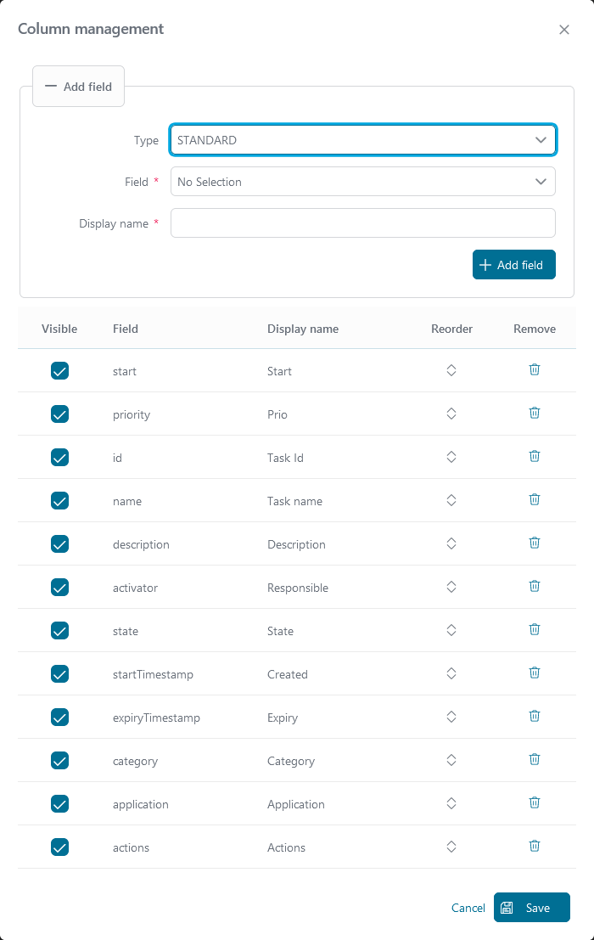
Task: Click the Display name column header
Action: pos(303,329)
